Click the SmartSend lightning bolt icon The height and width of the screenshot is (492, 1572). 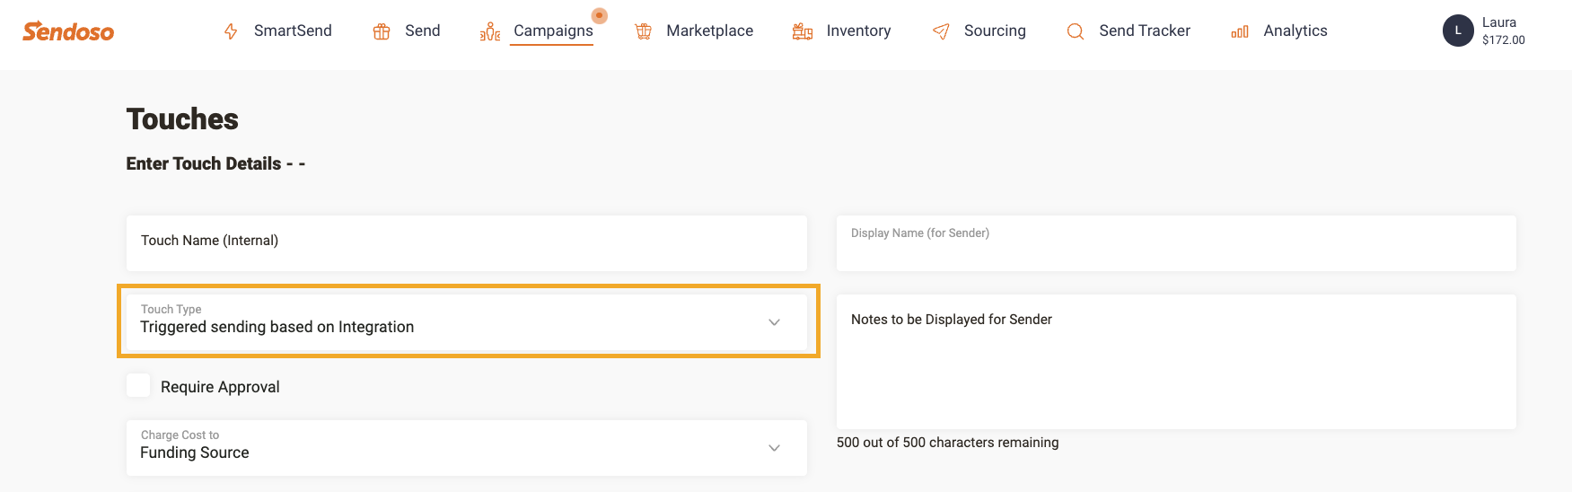click(231, 31)
